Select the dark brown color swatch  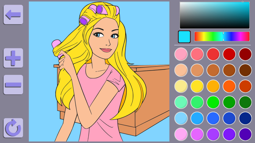point(245,70)
